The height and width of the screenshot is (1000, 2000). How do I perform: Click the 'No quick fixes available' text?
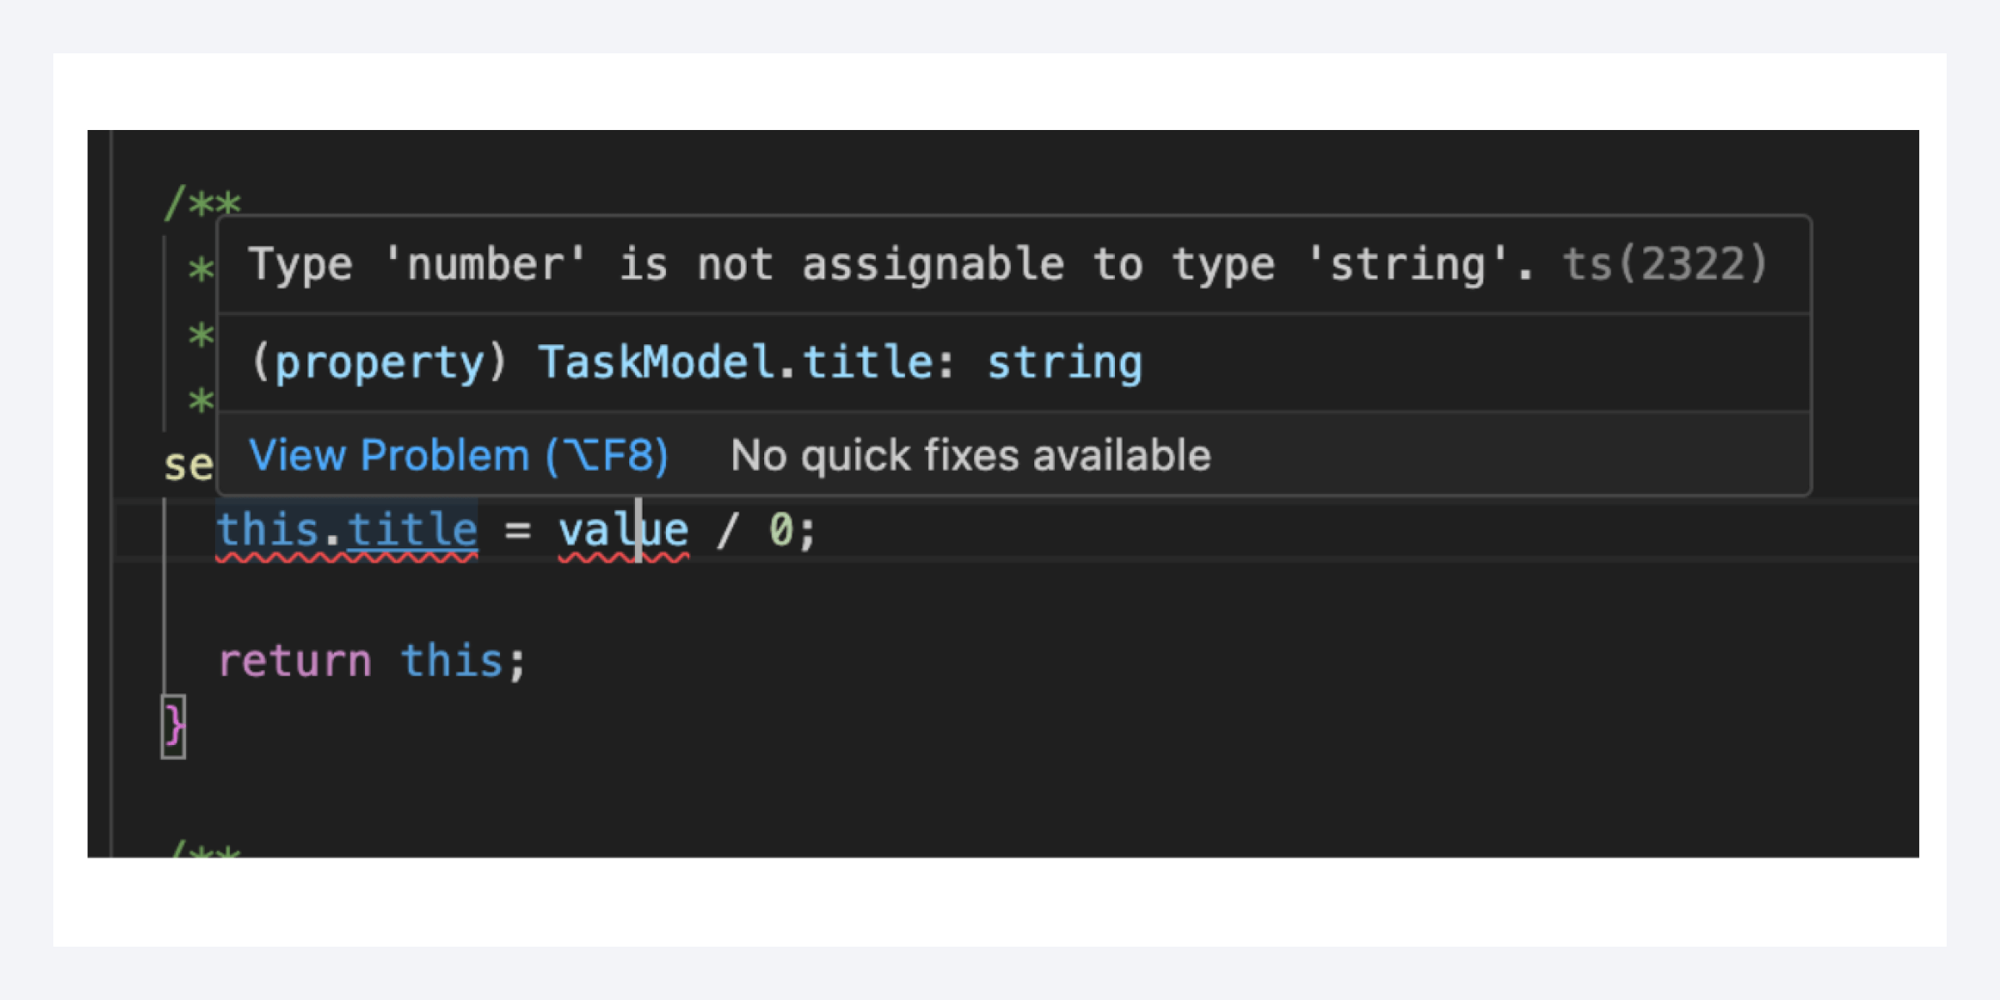coord(971,454)
